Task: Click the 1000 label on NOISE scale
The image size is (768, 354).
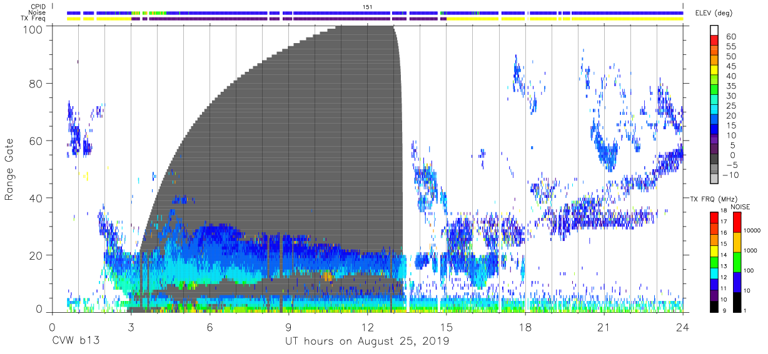Action: tap(752, 250)
